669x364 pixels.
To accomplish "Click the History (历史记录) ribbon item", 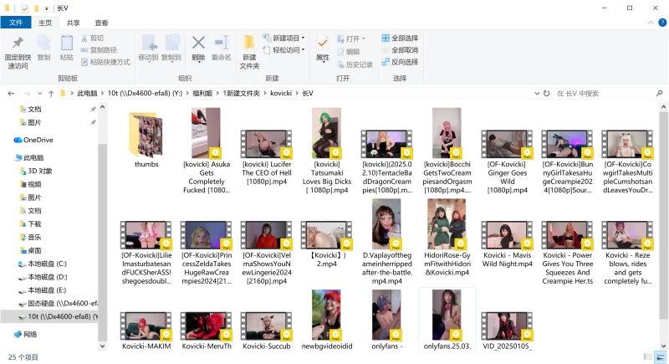I will tap(355, 64).
